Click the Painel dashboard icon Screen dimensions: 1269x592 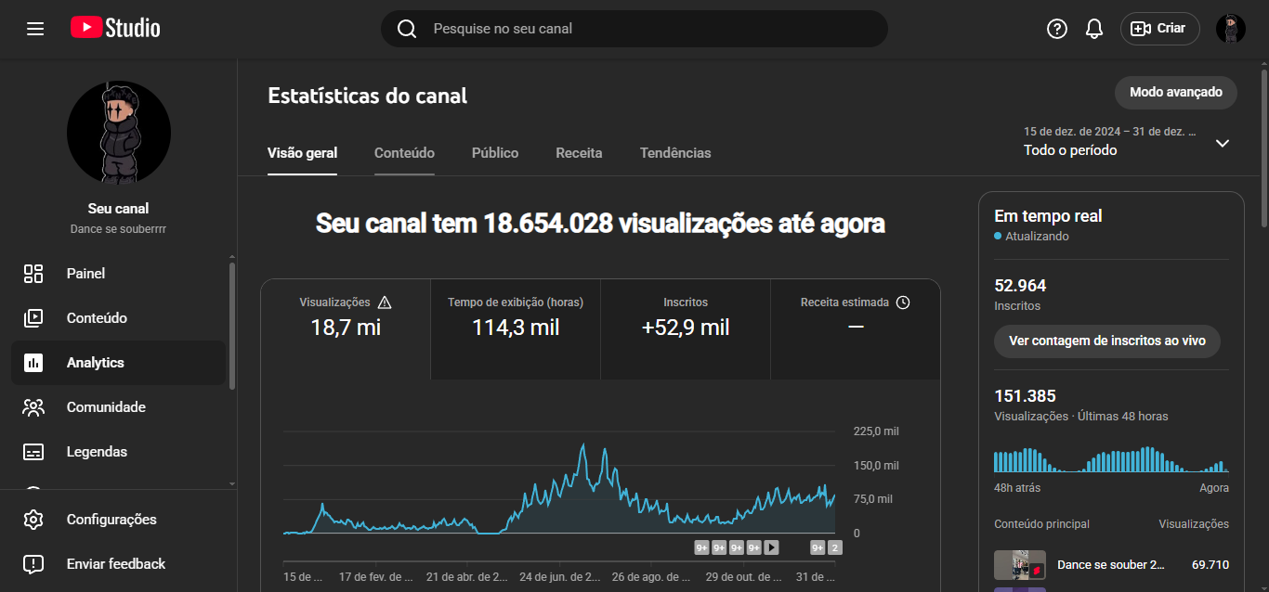tap(33, 274)
